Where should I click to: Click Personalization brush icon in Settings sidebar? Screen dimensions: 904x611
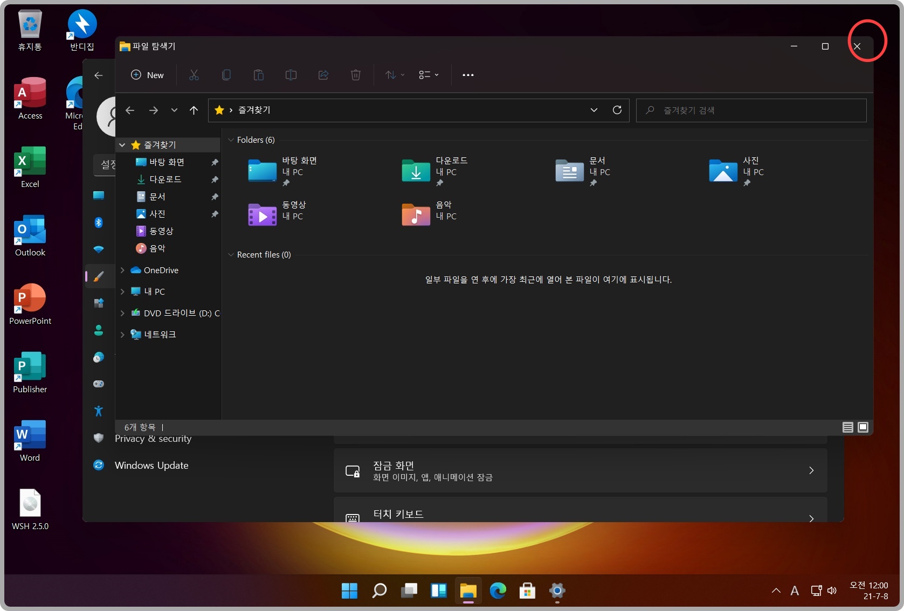(99, 276)
